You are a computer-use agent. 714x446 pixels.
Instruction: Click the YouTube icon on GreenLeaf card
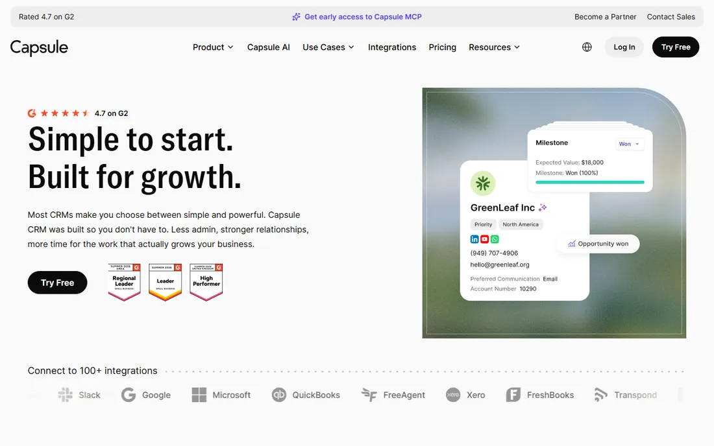[x=484, y=239]
